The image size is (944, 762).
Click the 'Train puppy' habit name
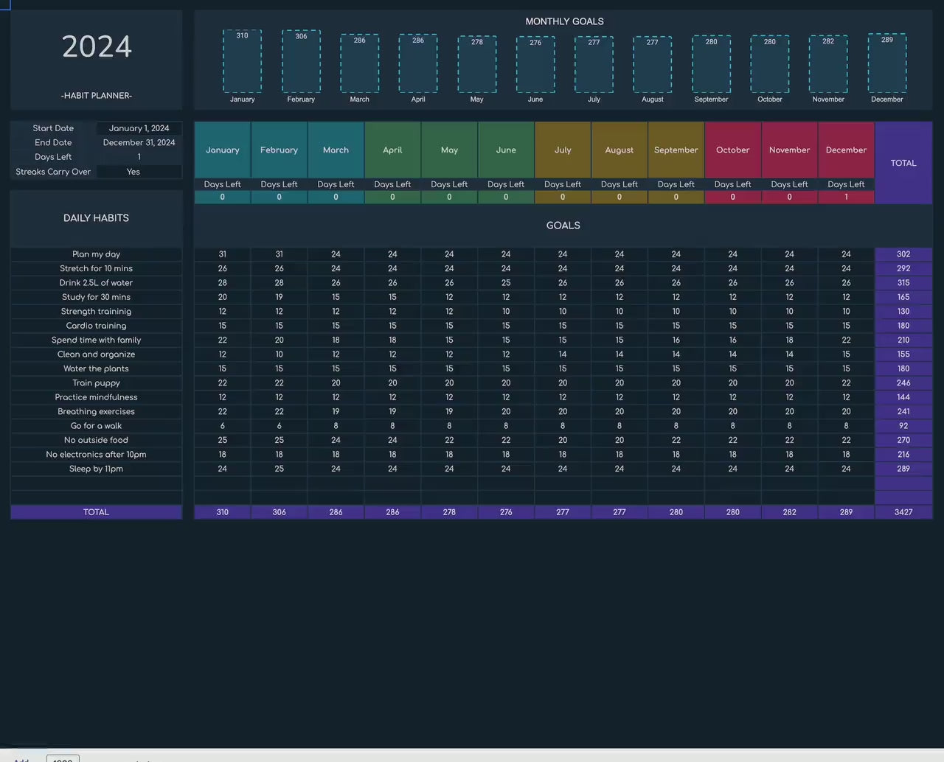(x=97, y=383)
